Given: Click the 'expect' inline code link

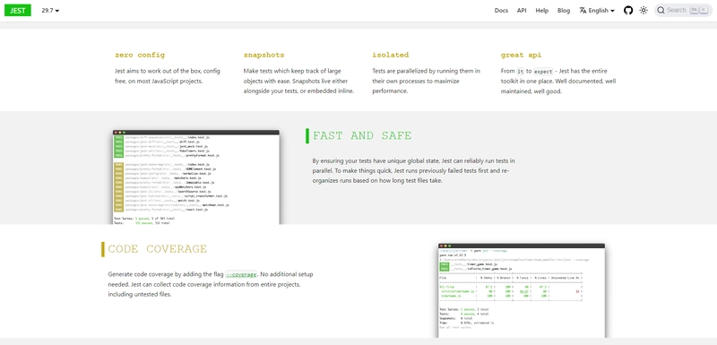Looking at the screenshot, I should coord(543,72).
